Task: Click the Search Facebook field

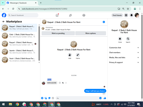Action: tap(23, 15)
